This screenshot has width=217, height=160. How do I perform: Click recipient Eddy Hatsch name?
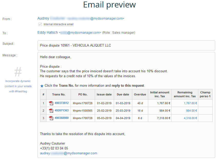click(x=48, y=33)
